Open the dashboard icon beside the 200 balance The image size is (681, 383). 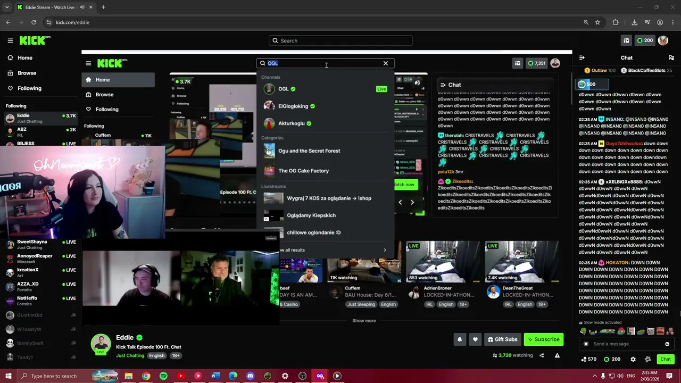click(626, 40)
